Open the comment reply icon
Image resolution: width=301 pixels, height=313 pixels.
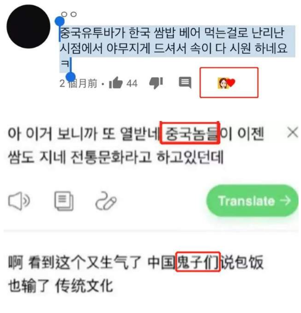tap(185, 83)
